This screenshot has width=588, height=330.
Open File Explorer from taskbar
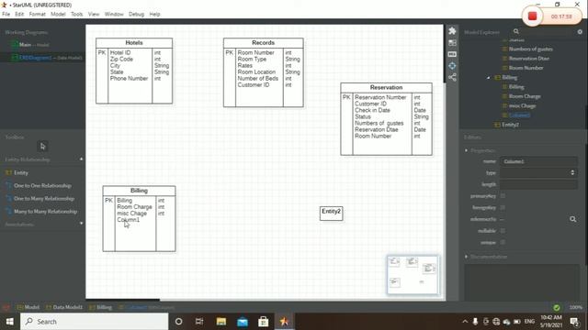[x=221, y=322]
